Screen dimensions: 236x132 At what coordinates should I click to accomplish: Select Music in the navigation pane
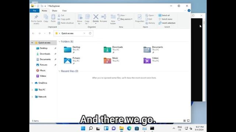click(43, 70)
